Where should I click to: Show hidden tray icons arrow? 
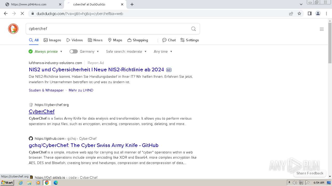[x=289, y=183]
